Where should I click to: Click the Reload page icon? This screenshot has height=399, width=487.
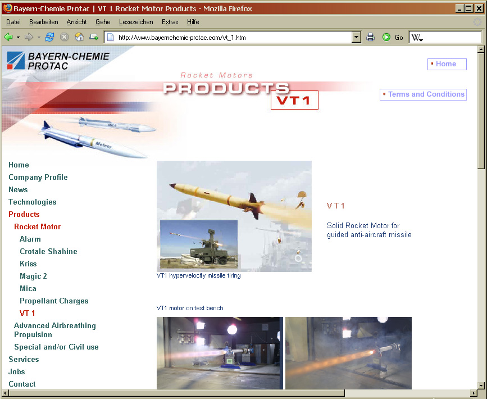50,37
